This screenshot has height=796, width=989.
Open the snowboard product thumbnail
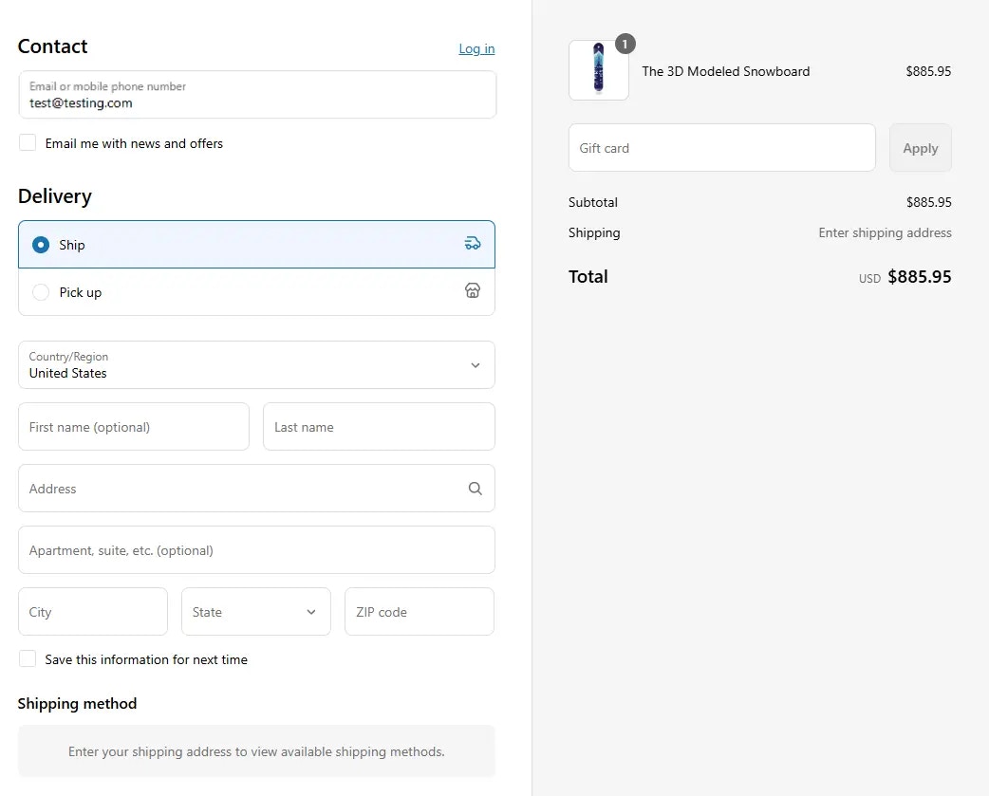pyautogui.click(x=599, y=70)
